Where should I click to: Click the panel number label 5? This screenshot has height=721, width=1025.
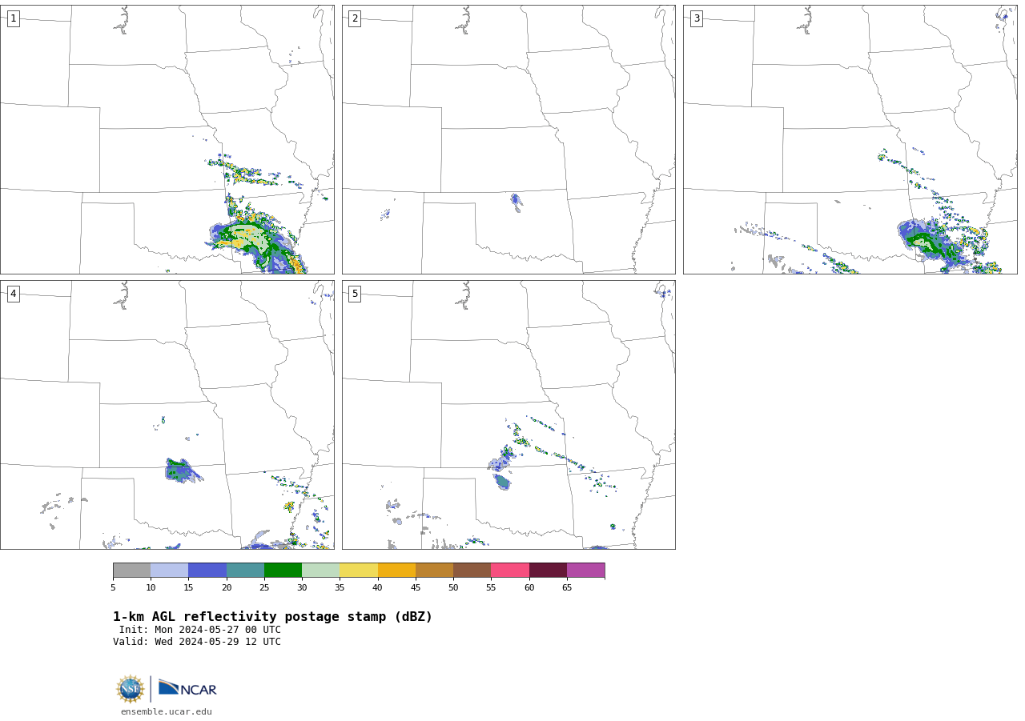(x=355, y=294)
